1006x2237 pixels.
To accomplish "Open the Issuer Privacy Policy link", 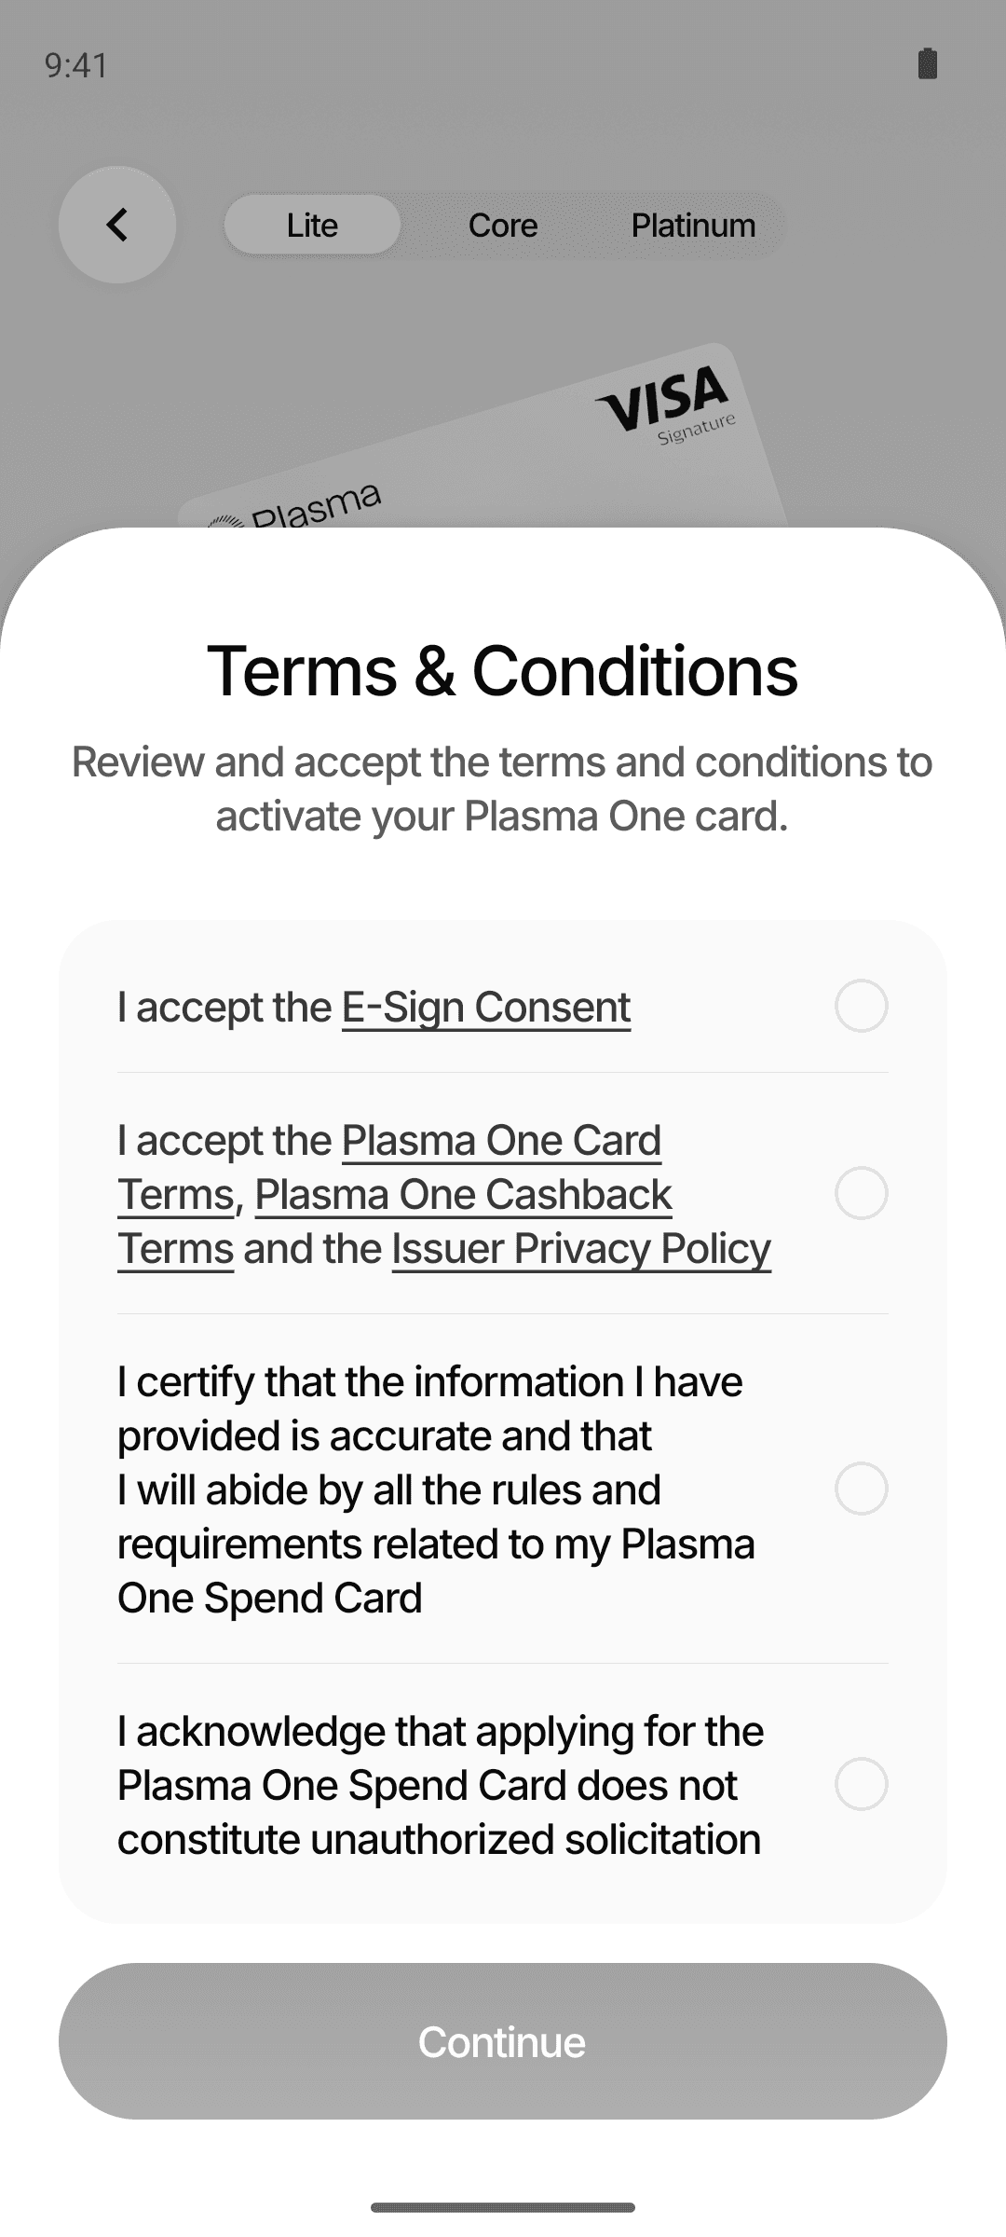I will coord(581,1249).
